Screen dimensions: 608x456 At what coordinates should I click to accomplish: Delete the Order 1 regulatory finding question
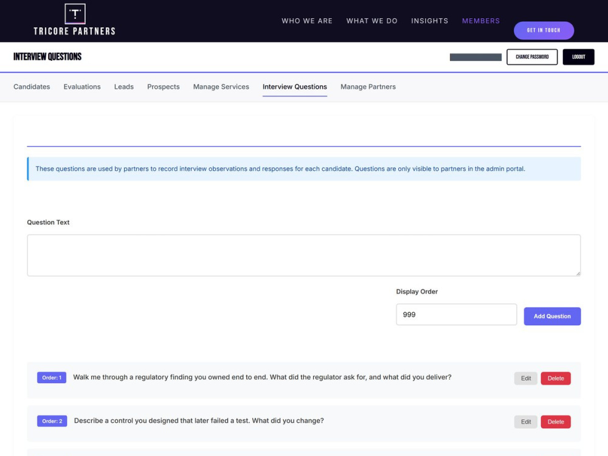[556, 378]
